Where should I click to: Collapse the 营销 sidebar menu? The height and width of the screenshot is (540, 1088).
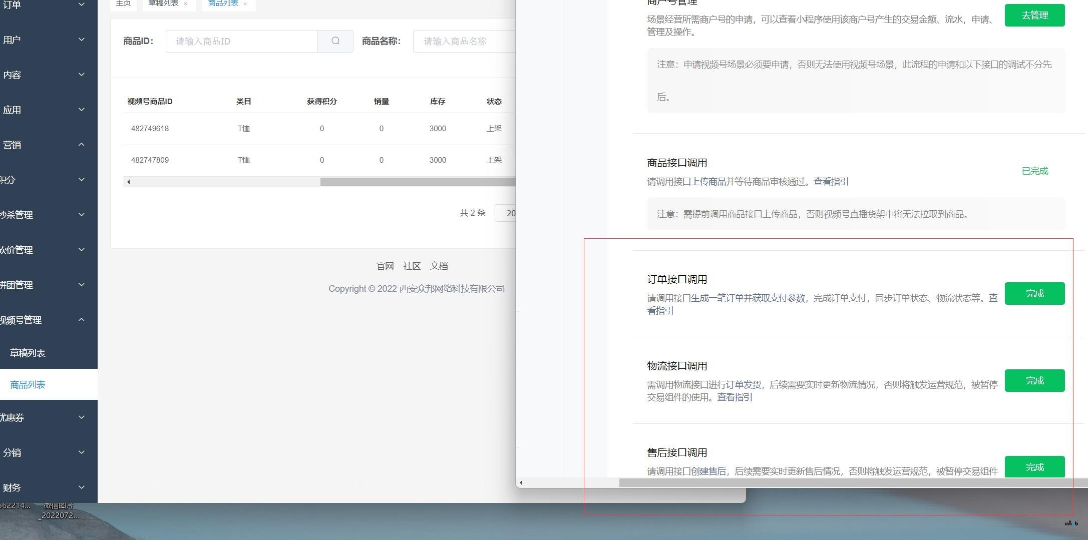tap(82, 145)
